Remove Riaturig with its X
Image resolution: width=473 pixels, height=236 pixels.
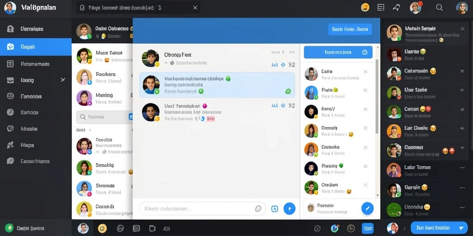365,166
